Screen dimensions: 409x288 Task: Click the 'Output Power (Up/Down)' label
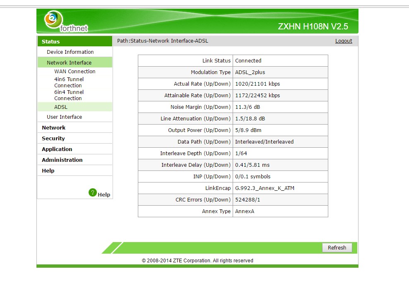click(x=199, y=130)
